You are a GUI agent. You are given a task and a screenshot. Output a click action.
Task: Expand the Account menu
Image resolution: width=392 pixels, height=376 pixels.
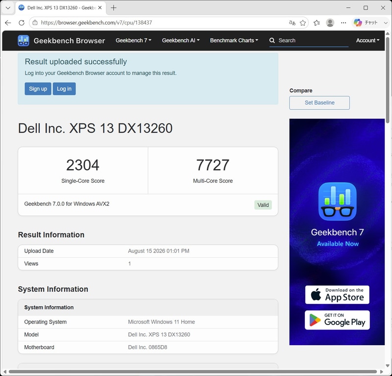367,40
